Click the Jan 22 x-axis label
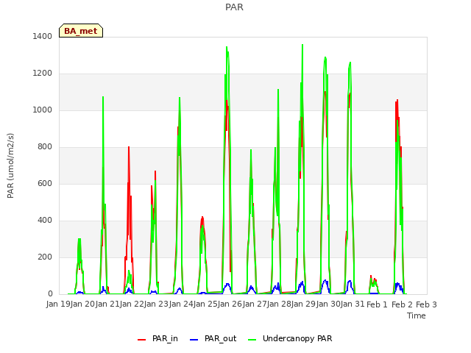The height and width of the screenshot is (353, 471). pos(132,304)
